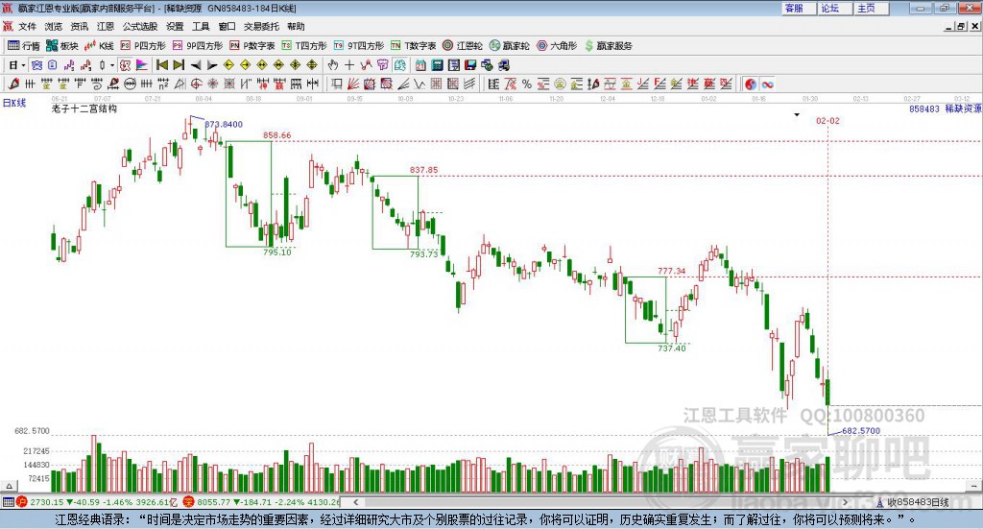Open 赢家服务 with the dollar icon
Viewport: 983px width, 529px height.
(608, 46)
